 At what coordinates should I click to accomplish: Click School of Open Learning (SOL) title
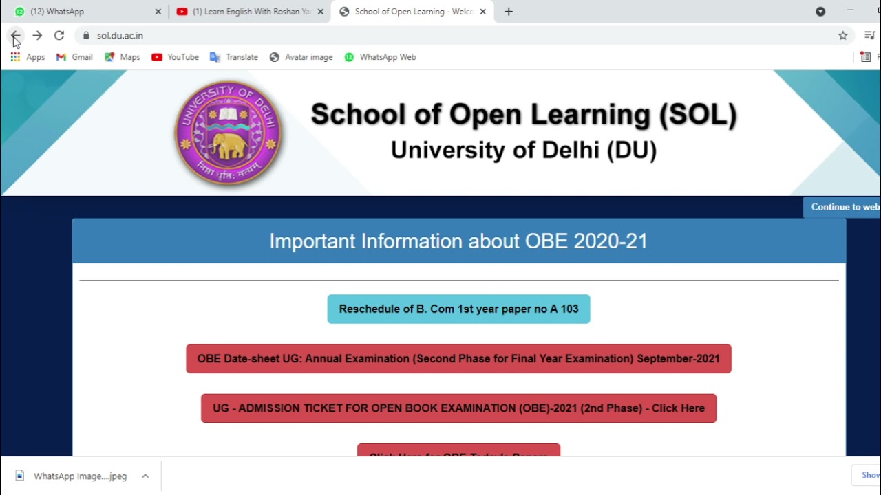point(524,114)
